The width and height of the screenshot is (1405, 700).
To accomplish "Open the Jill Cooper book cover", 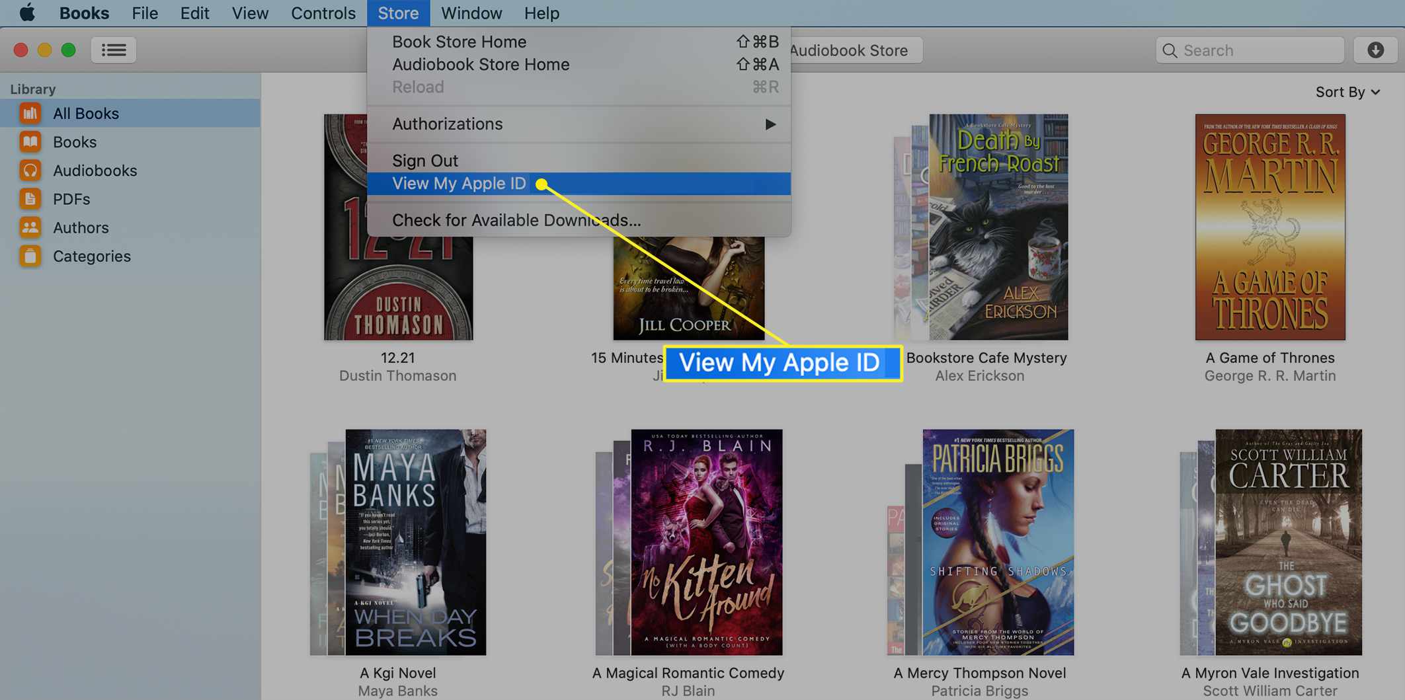I will pos(688,288).
